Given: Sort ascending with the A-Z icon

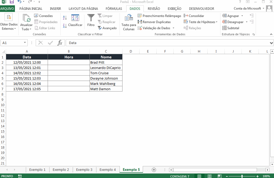Looking at the screenshot, I should 65,18.
